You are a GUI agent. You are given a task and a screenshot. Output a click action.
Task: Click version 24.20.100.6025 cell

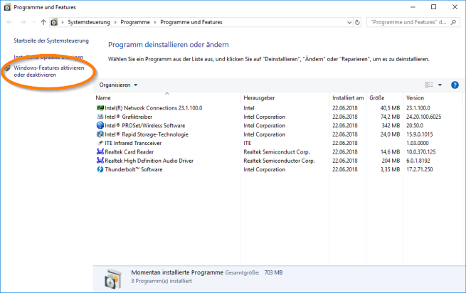coord(424,117)
